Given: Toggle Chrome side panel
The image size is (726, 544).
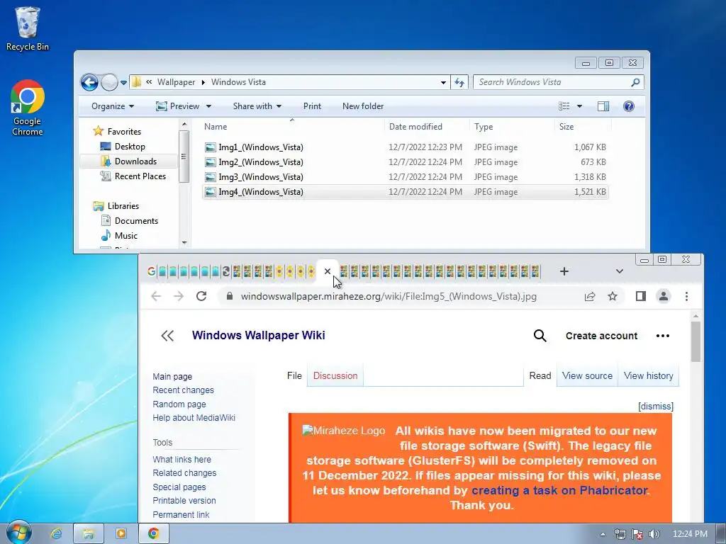Looking at the screenshot, I should pyautogui.click(x=641, y=296).
